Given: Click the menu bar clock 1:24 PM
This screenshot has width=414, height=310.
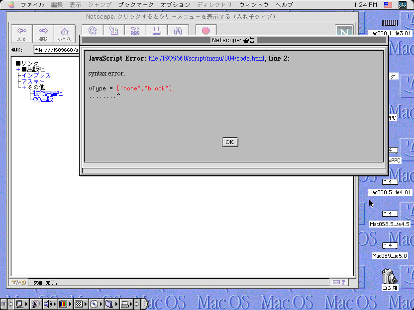Looking at the screenshot, I should pyautogui.click(x=365, y=5).
